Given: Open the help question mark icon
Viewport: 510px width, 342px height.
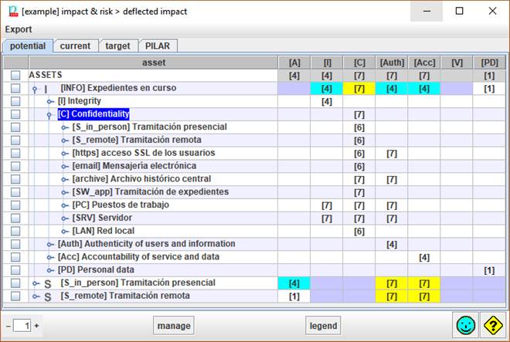Looking at the screenshot, I should click(492, 326).
